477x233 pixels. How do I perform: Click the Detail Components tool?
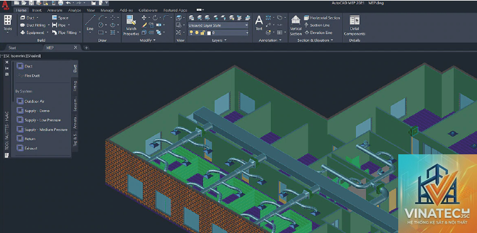[354, 25]
